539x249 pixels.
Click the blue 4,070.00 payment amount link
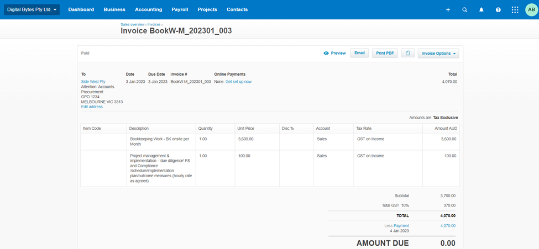(448, 226)
